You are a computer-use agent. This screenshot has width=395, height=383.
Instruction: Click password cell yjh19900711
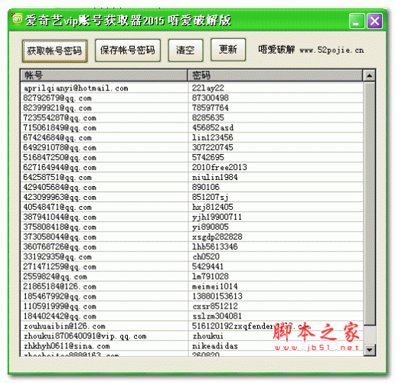coord(217,218)
